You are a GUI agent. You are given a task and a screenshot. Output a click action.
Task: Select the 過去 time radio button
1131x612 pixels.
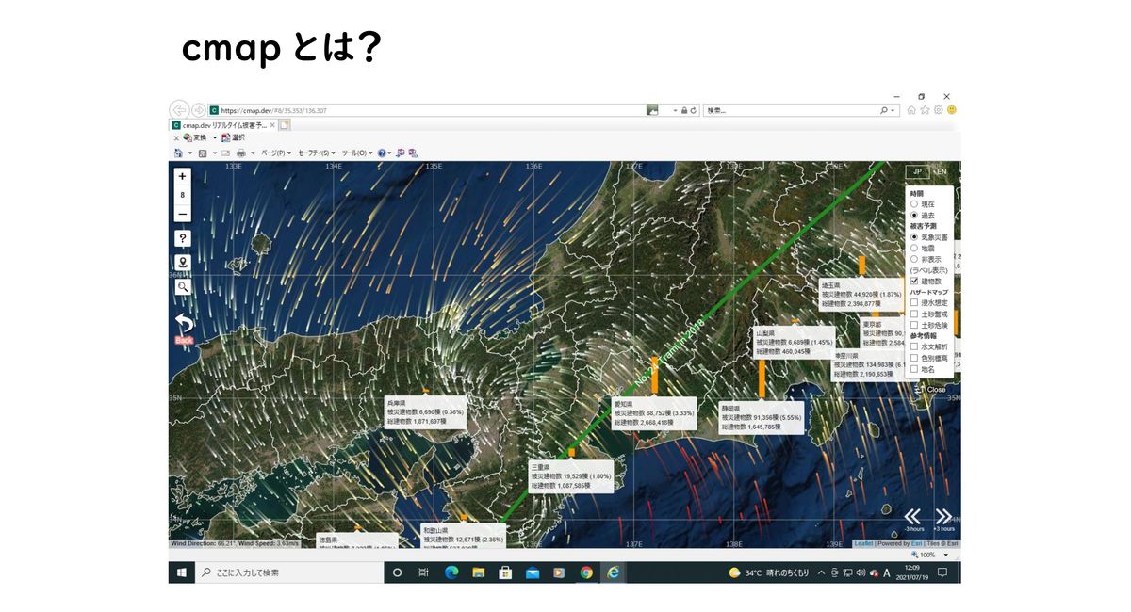click(914, 215)
